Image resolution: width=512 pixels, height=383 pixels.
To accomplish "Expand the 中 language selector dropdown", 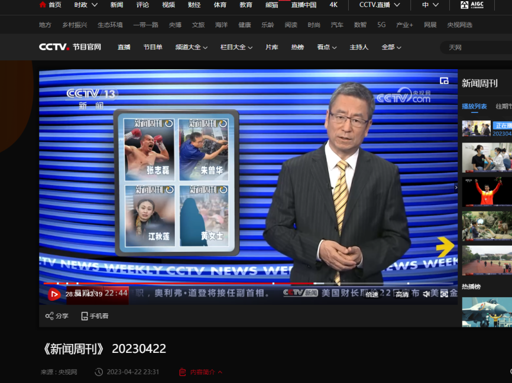I will (x=430, y=5).
